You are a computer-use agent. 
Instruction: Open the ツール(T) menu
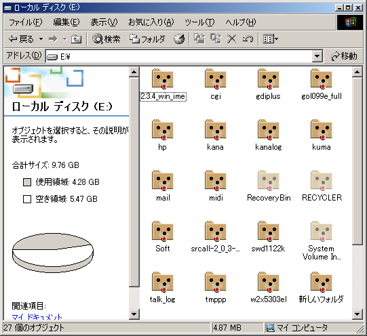click(199, 22)
